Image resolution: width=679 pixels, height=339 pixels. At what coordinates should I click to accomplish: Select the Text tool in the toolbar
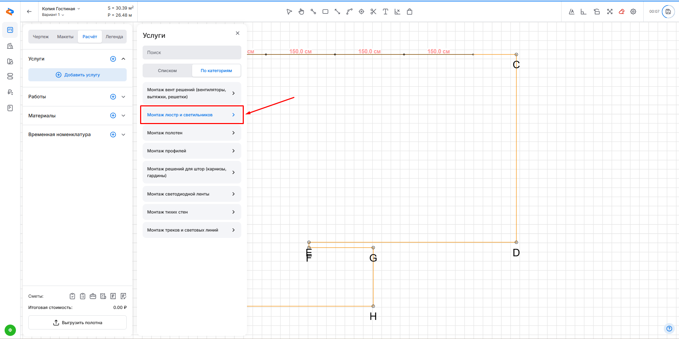tap(385, 12)
